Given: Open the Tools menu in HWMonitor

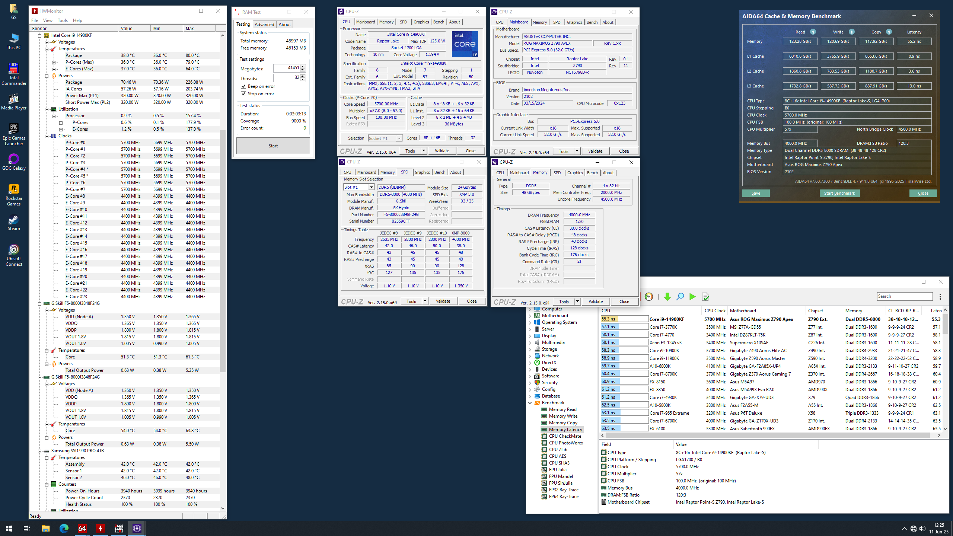Looking at the screenshot, I should [63, 20].
